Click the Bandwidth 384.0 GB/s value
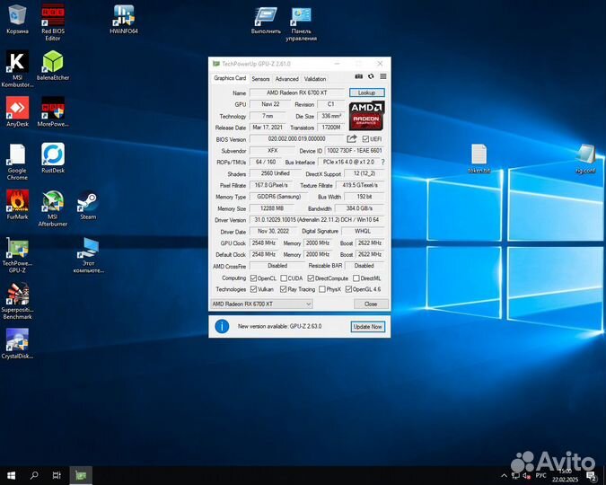606x485 pixels. tap(359, 208)
